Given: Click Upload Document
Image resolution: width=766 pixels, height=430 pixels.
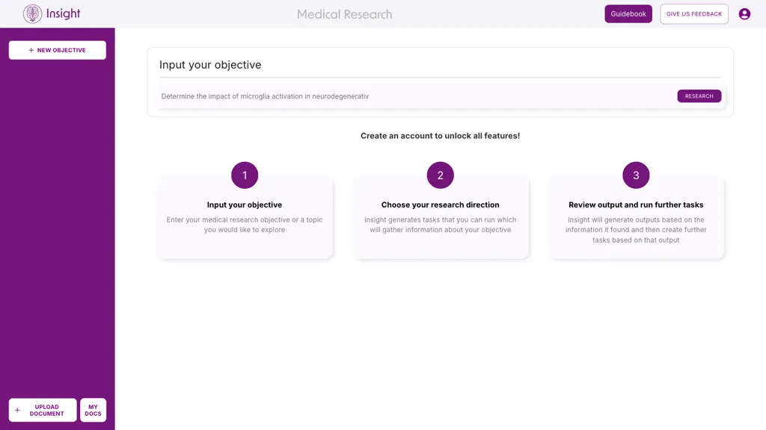Looking at the screenshot, I should coord(45,409).
